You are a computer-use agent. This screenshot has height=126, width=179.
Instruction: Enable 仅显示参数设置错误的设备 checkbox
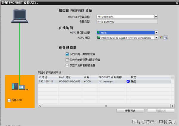tap(67, 60)
